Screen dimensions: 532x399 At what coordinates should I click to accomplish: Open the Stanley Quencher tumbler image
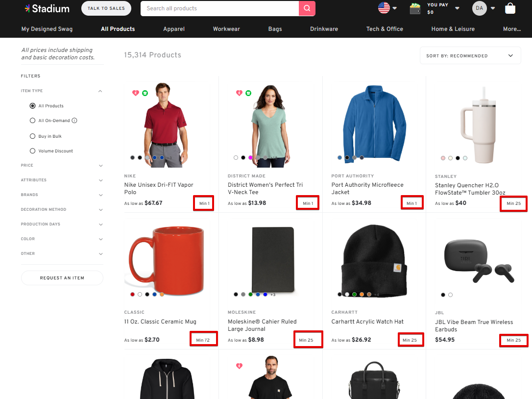click(478, 125)
